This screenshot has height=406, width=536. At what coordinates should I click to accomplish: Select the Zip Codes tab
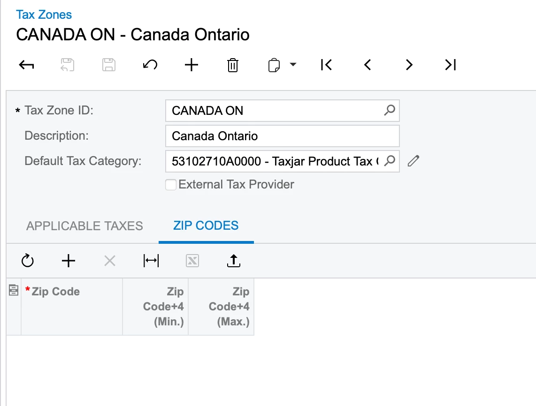(x=206, y=226)
